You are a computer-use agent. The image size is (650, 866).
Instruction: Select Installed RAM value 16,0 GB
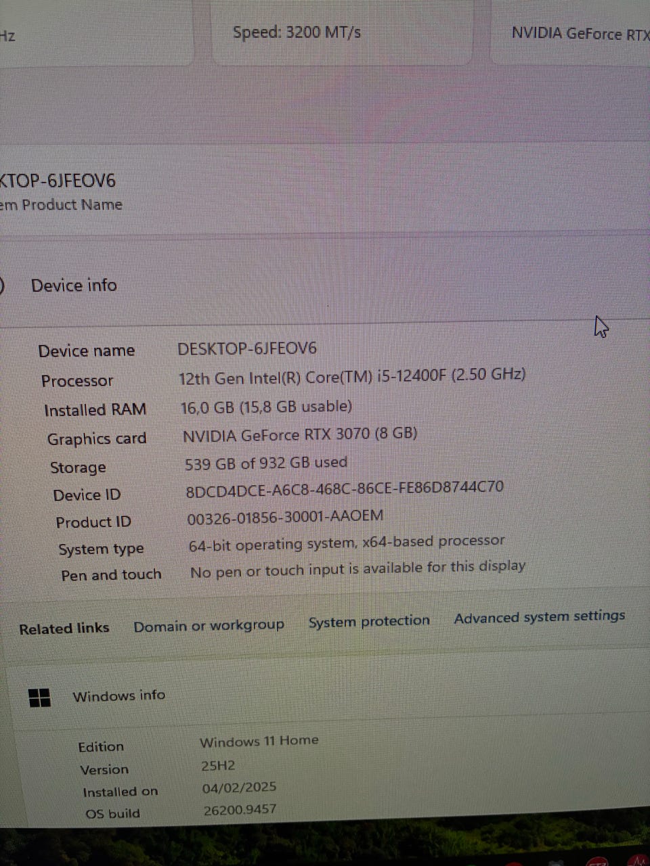tap(266, 407)
